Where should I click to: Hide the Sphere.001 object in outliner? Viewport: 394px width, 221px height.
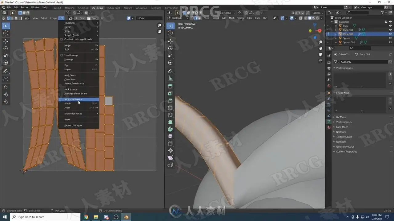390,42
